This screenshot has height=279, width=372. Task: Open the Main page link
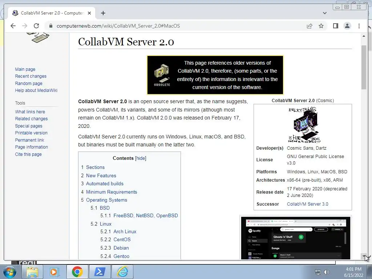tap(25, 69)
